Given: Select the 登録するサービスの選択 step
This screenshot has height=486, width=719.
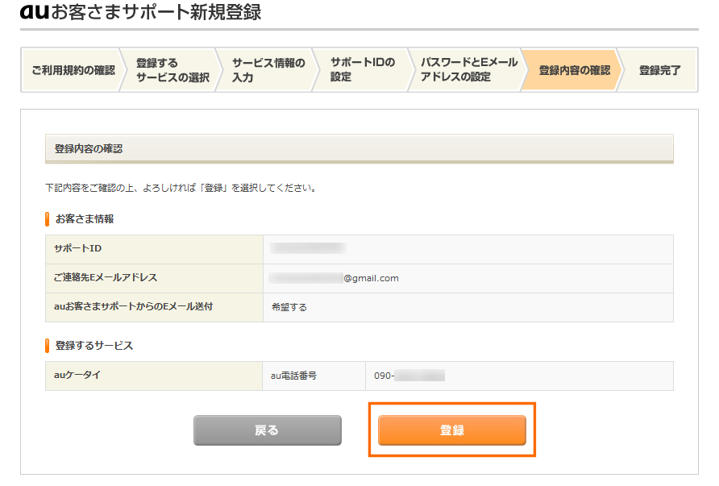Looking at the screenshot, I should 172,70.
